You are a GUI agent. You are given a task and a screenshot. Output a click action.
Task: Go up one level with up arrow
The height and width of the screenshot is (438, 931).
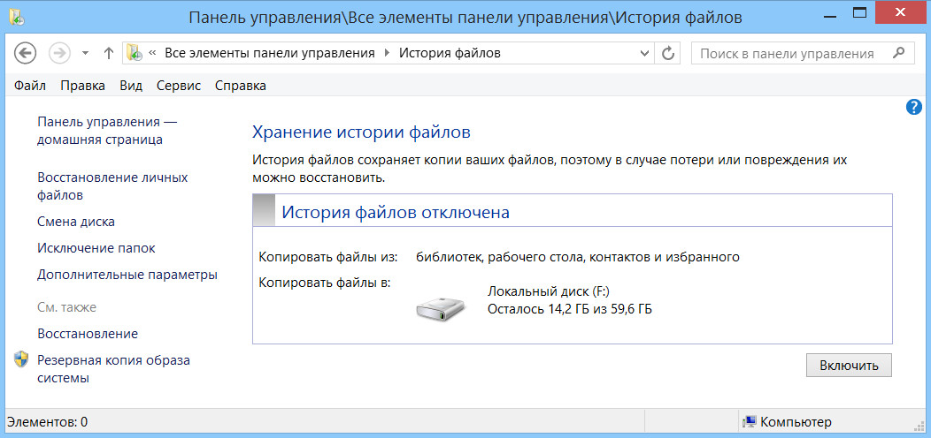coord(109,53)
